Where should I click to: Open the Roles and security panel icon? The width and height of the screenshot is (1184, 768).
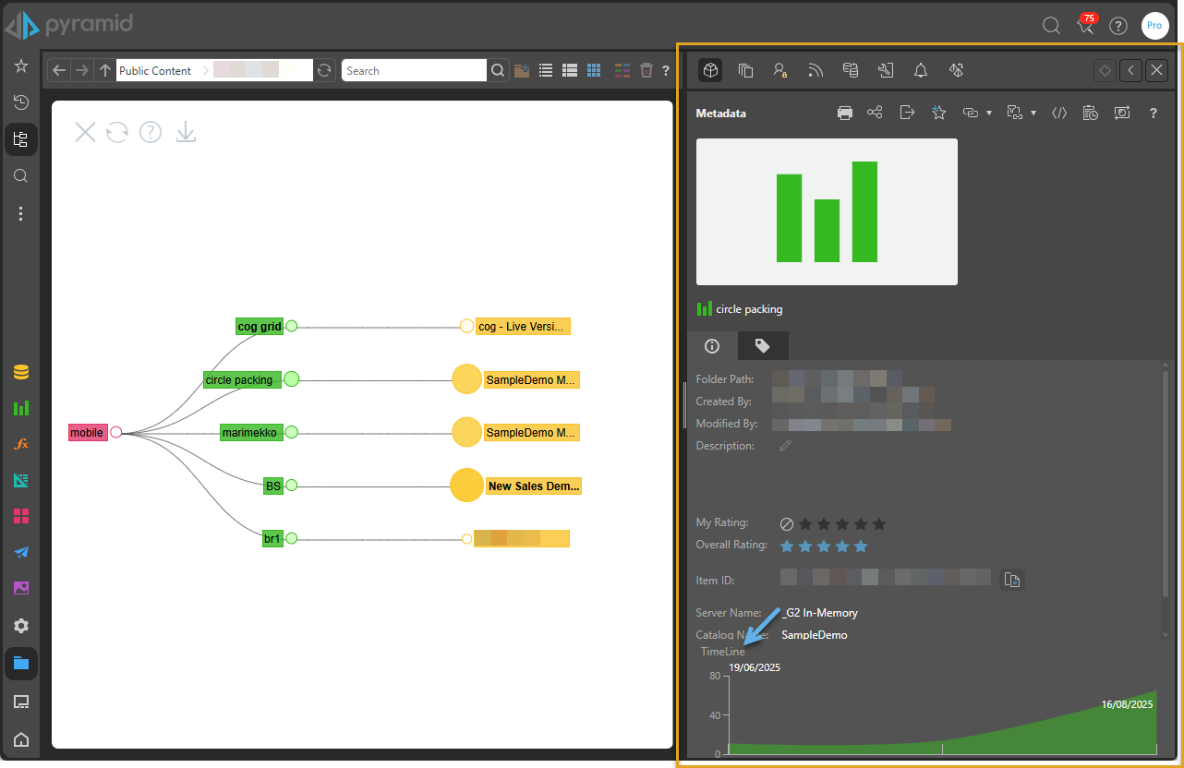tap(780, 70)
